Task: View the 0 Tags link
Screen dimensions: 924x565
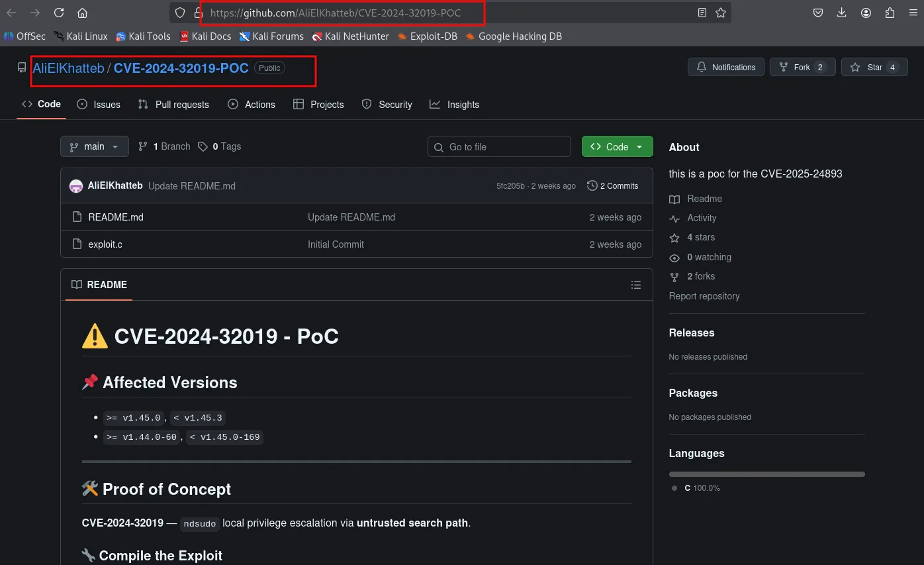Action: click(x=220, y=146)
